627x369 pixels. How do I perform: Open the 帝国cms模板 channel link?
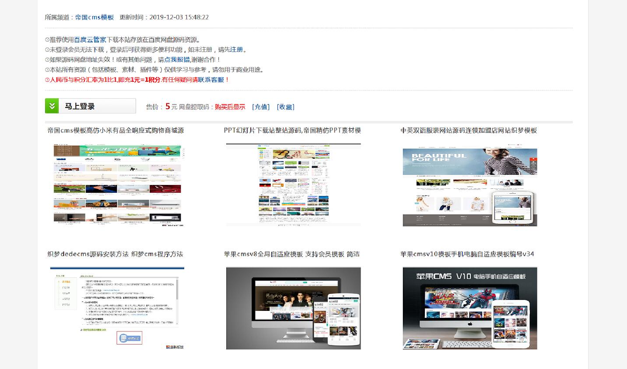click(x=94, y=17)
